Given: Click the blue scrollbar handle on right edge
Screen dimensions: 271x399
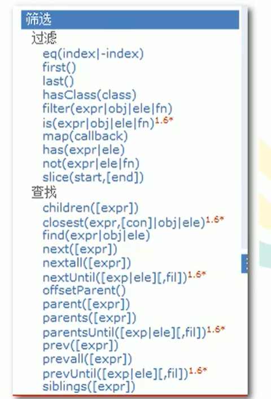Looking at the screenshot, I should pos(244,264).
